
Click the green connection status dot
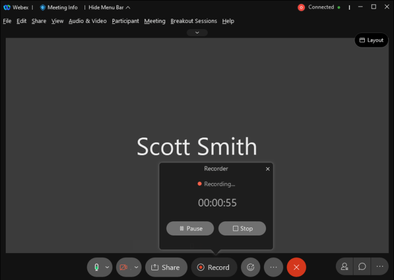click(339, 7)
